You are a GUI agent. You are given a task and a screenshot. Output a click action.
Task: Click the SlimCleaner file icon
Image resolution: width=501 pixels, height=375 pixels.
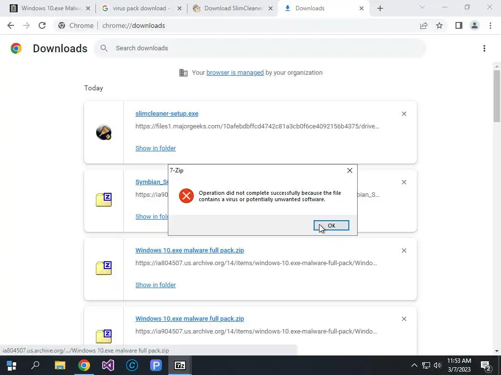click(104, 132)
